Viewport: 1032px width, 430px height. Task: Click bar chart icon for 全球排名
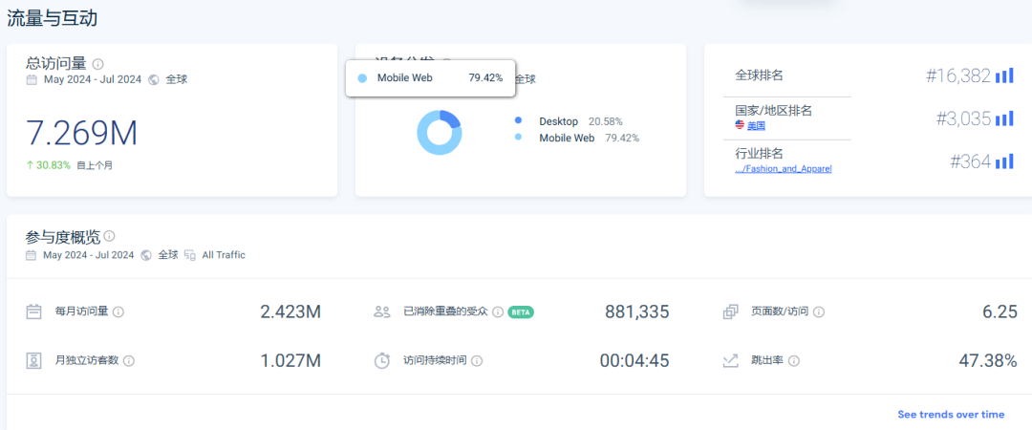(x=1003, y=75)
